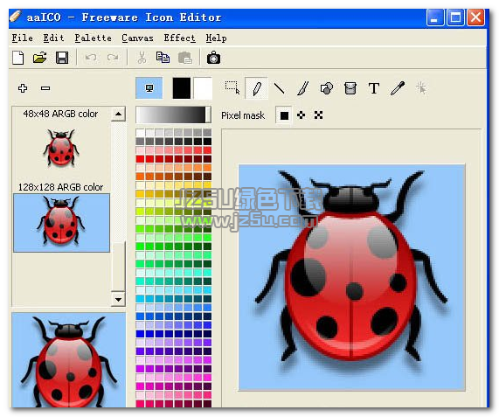499x417 pixels.
Task: Minimize the aaICO window
Action: pyautogui.click(x=434, y=17)
